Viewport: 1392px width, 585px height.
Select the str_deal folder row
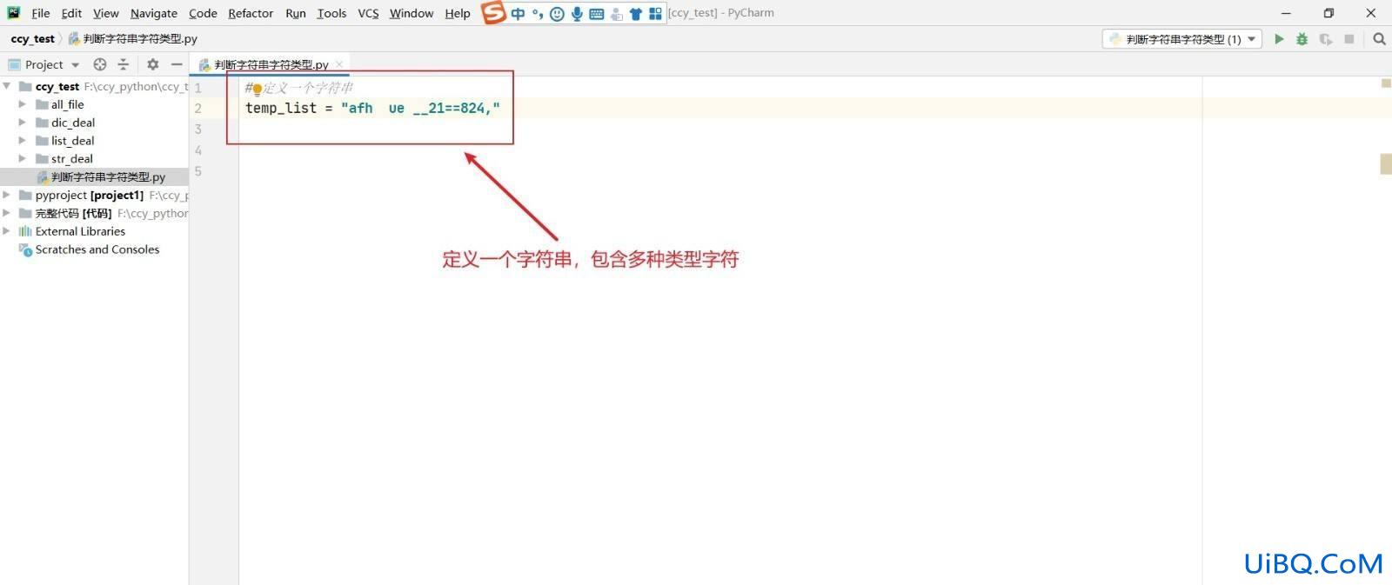click(94, 159)
